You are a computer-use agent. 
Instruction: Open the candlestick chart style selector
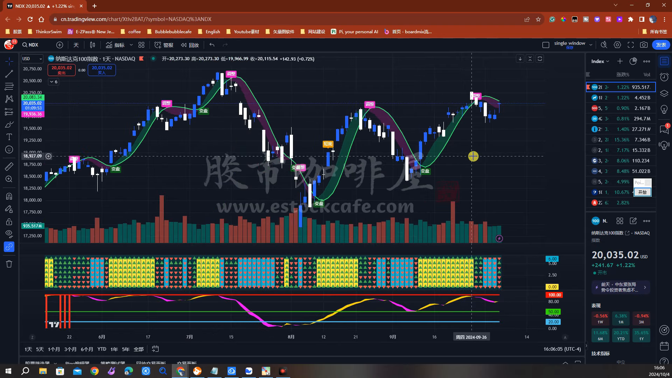92,45
